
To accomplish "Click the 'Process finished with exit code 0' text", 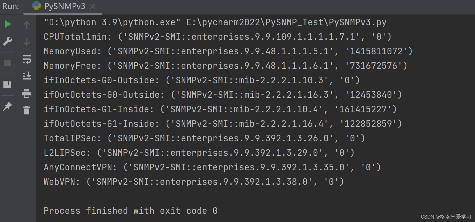I will tap(131, 211).
